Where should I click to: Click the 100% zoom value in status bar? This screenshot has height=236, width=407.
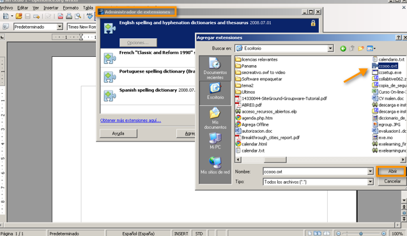tap(397, 233)
